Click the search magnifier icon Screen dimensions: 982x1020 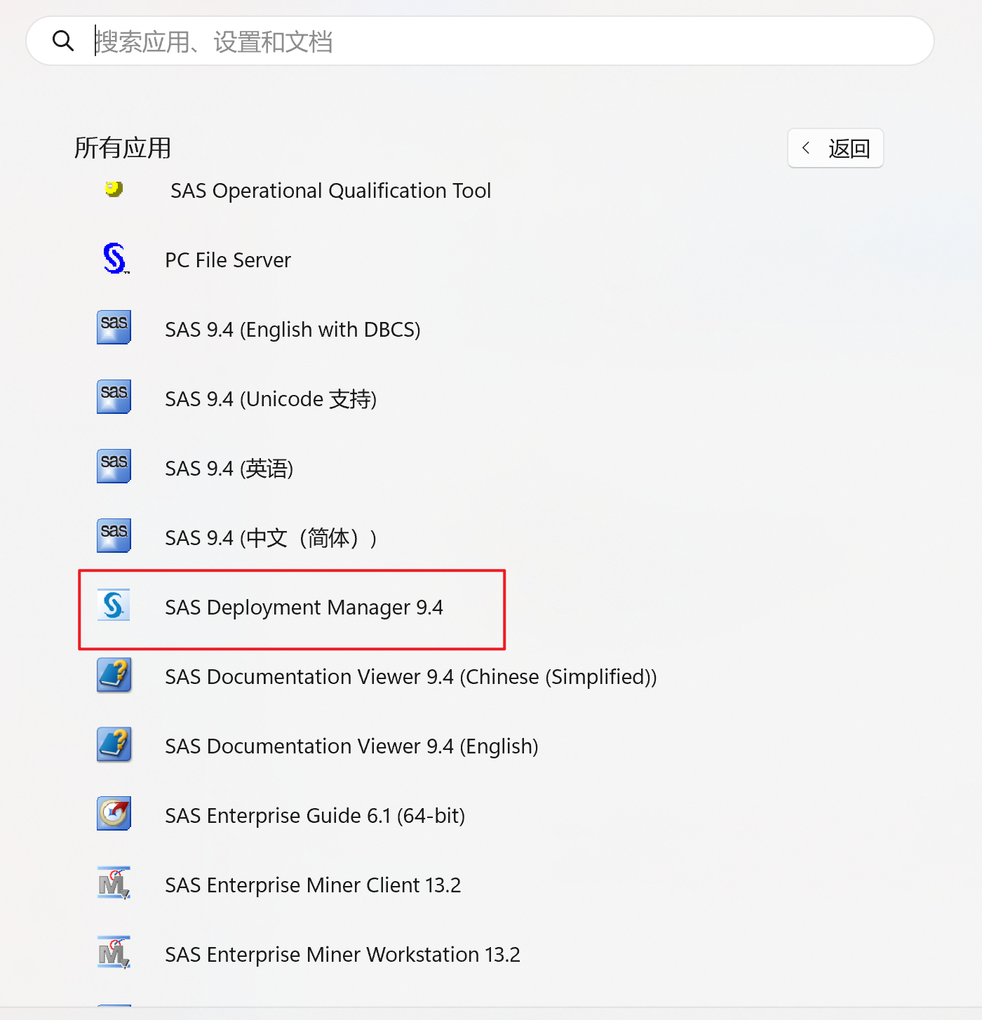pyautogui.click(x=63, y=41)
